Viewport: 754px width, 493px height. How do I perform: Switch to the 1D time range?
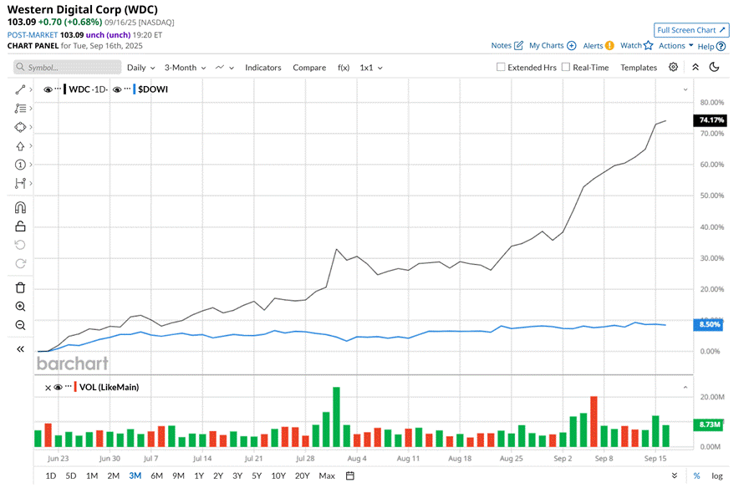(x=50, y=475)
